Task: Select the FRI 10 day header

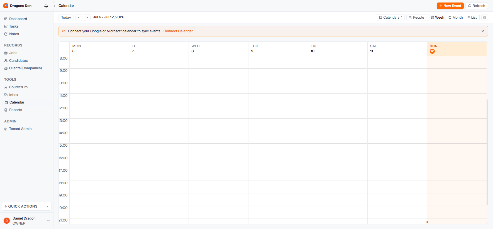Action: tap(338, 49)
